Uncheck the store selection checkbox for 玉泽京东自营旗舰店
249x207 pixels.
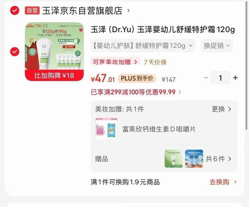point(15,11)
